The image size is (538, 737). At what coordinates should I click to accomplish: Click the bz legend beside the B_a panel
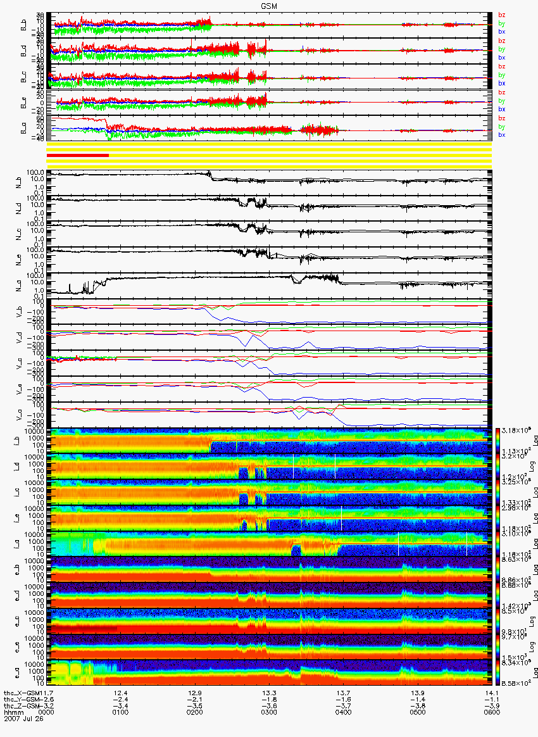501,118
